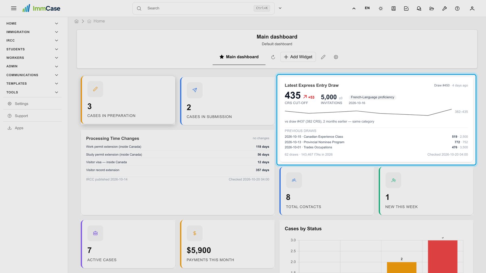The height and width of the screenshot is (273, 486).
Task: Edit dashboard using the pencil icon
Action: click(x=323, y=57)
